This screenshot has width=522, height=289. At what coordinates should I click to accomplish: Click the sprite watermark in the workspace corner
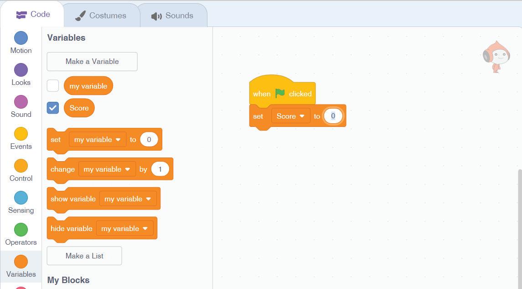[x=496, y=57]
